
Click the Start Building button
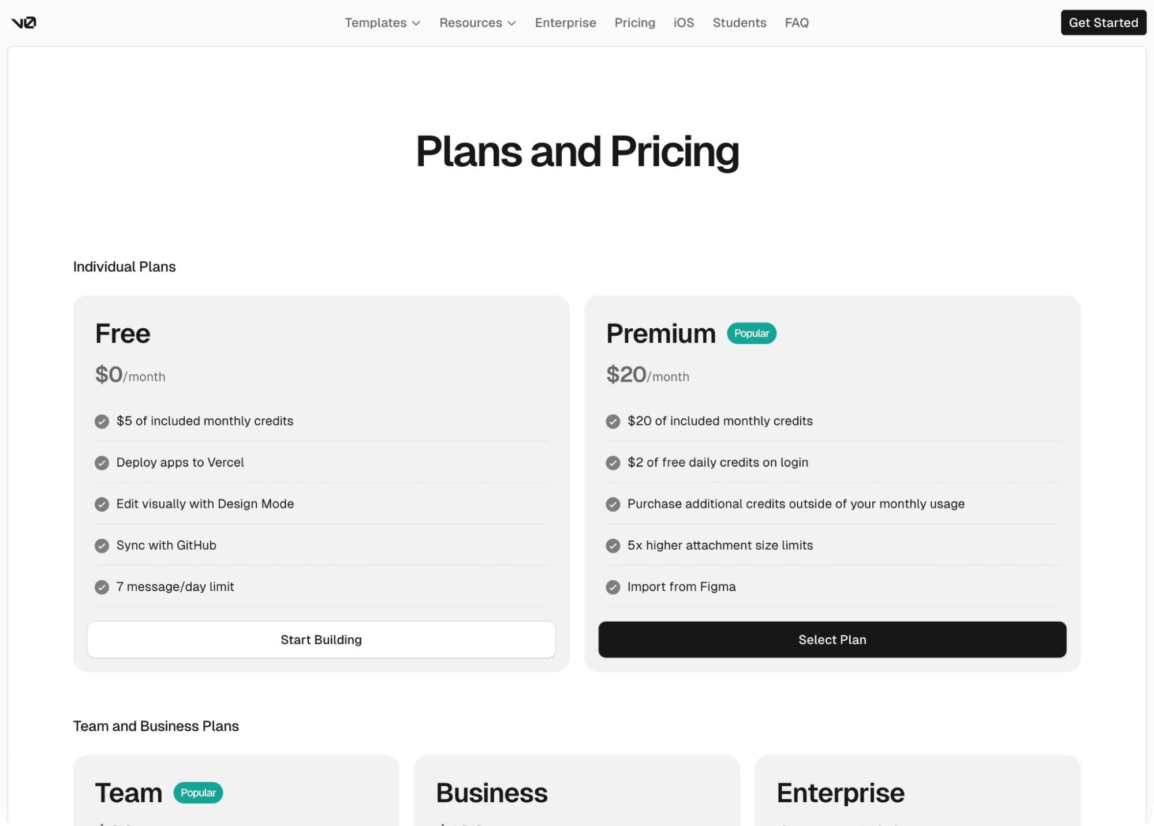[321, 640]
